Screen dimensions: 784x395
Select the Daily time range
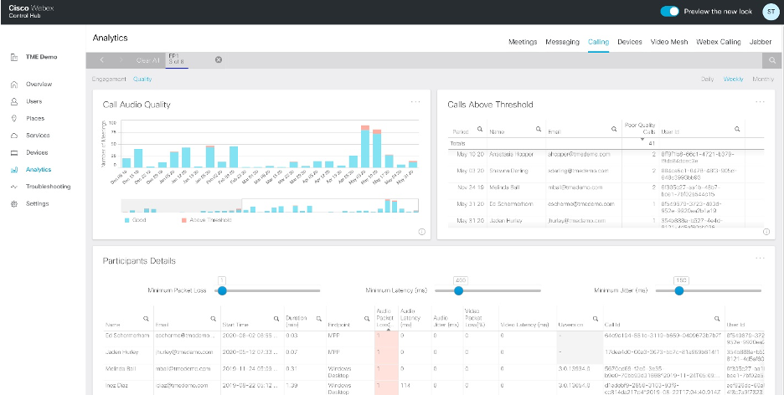(x=707, y=79)
